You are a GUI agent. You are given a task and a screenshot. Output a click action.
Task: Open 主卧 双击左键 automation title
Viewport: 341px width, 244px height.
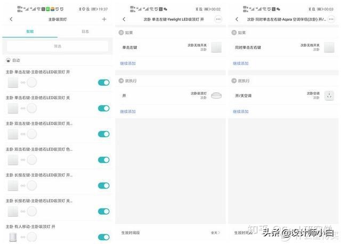pos(39,124)
